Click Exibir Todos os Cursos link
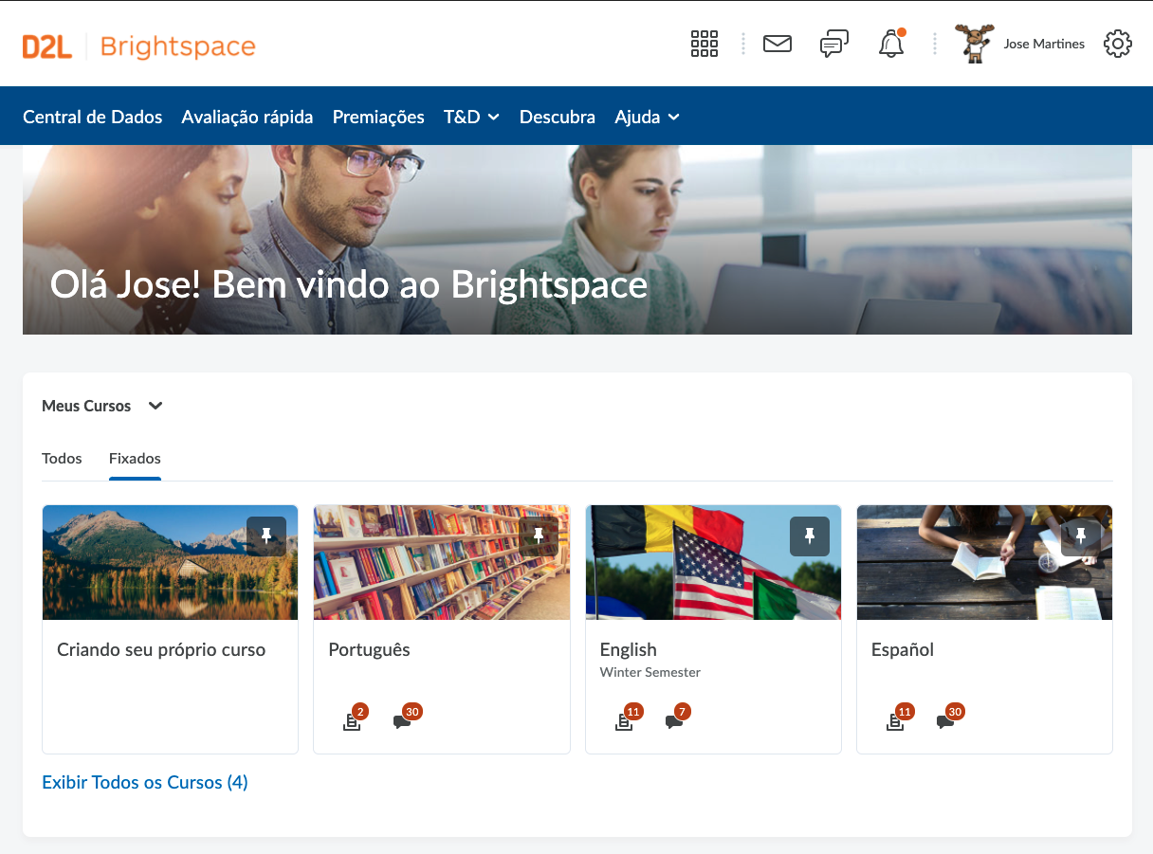The image size is (1153, 854). coord(145,782)
